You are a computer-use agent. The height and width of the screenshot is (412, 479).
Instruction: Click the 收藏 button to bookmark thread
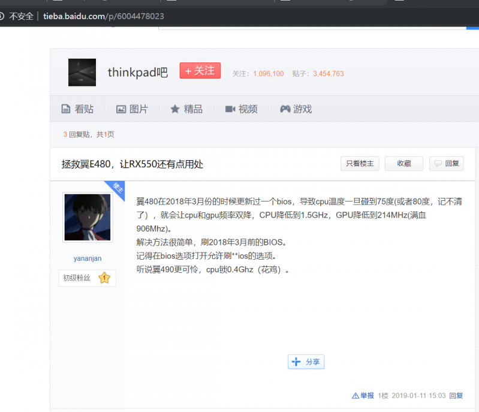(404, 164)
